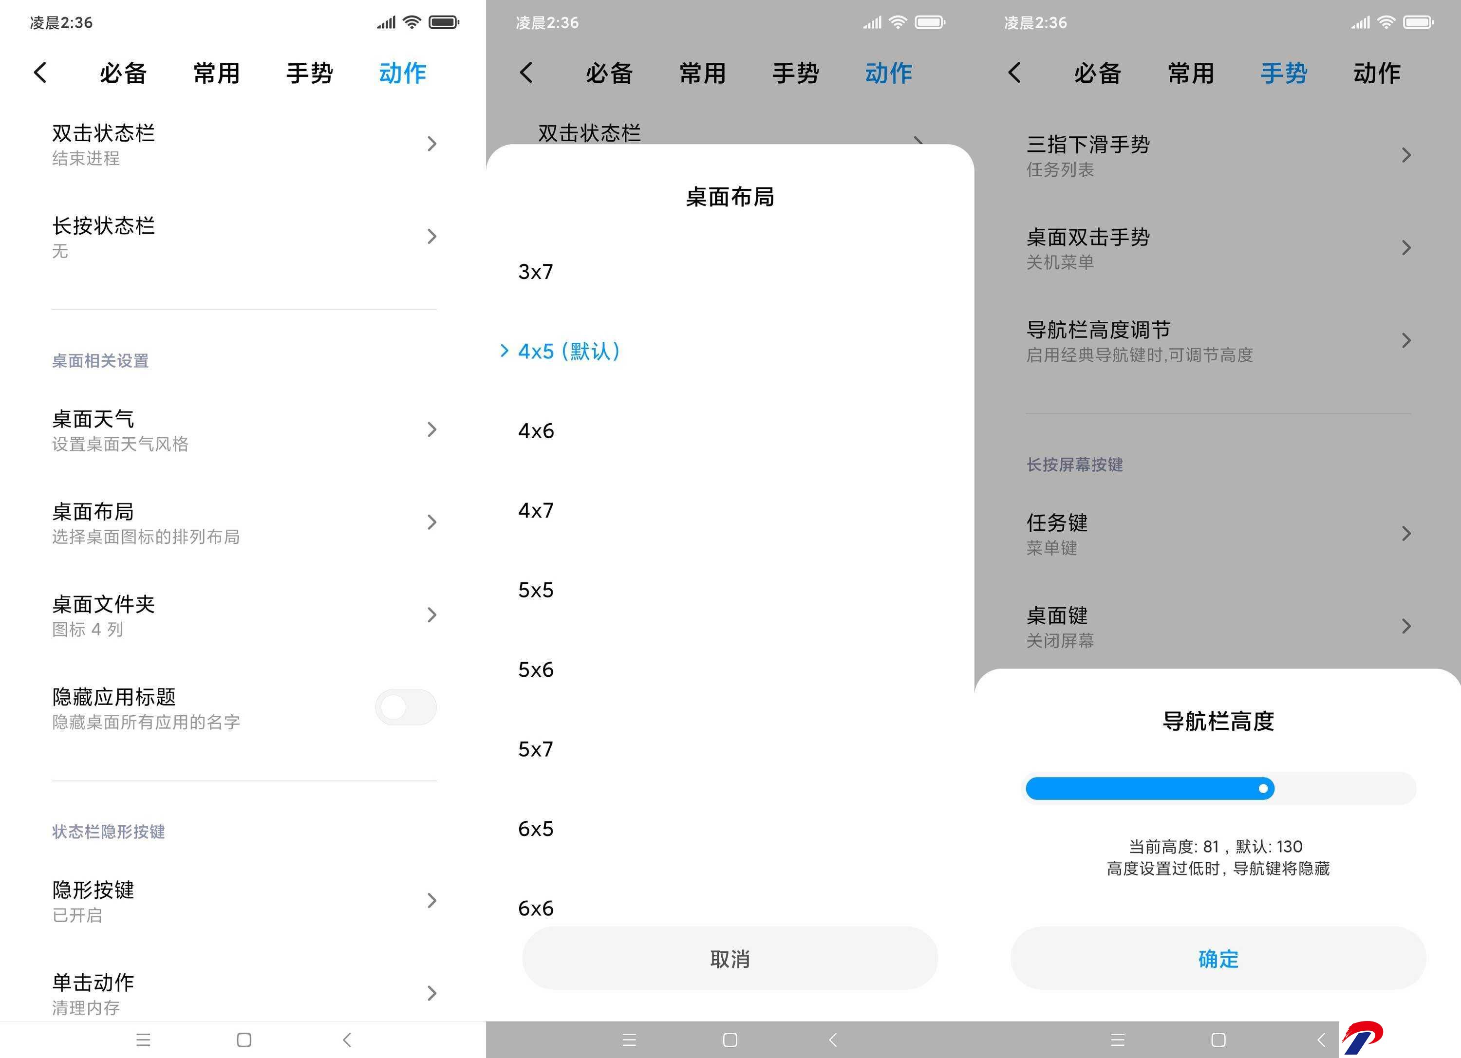Toggle the 隐藏应用标题 switch
The height and width of the screenshot is (1058, 1461).
[406, 707]
